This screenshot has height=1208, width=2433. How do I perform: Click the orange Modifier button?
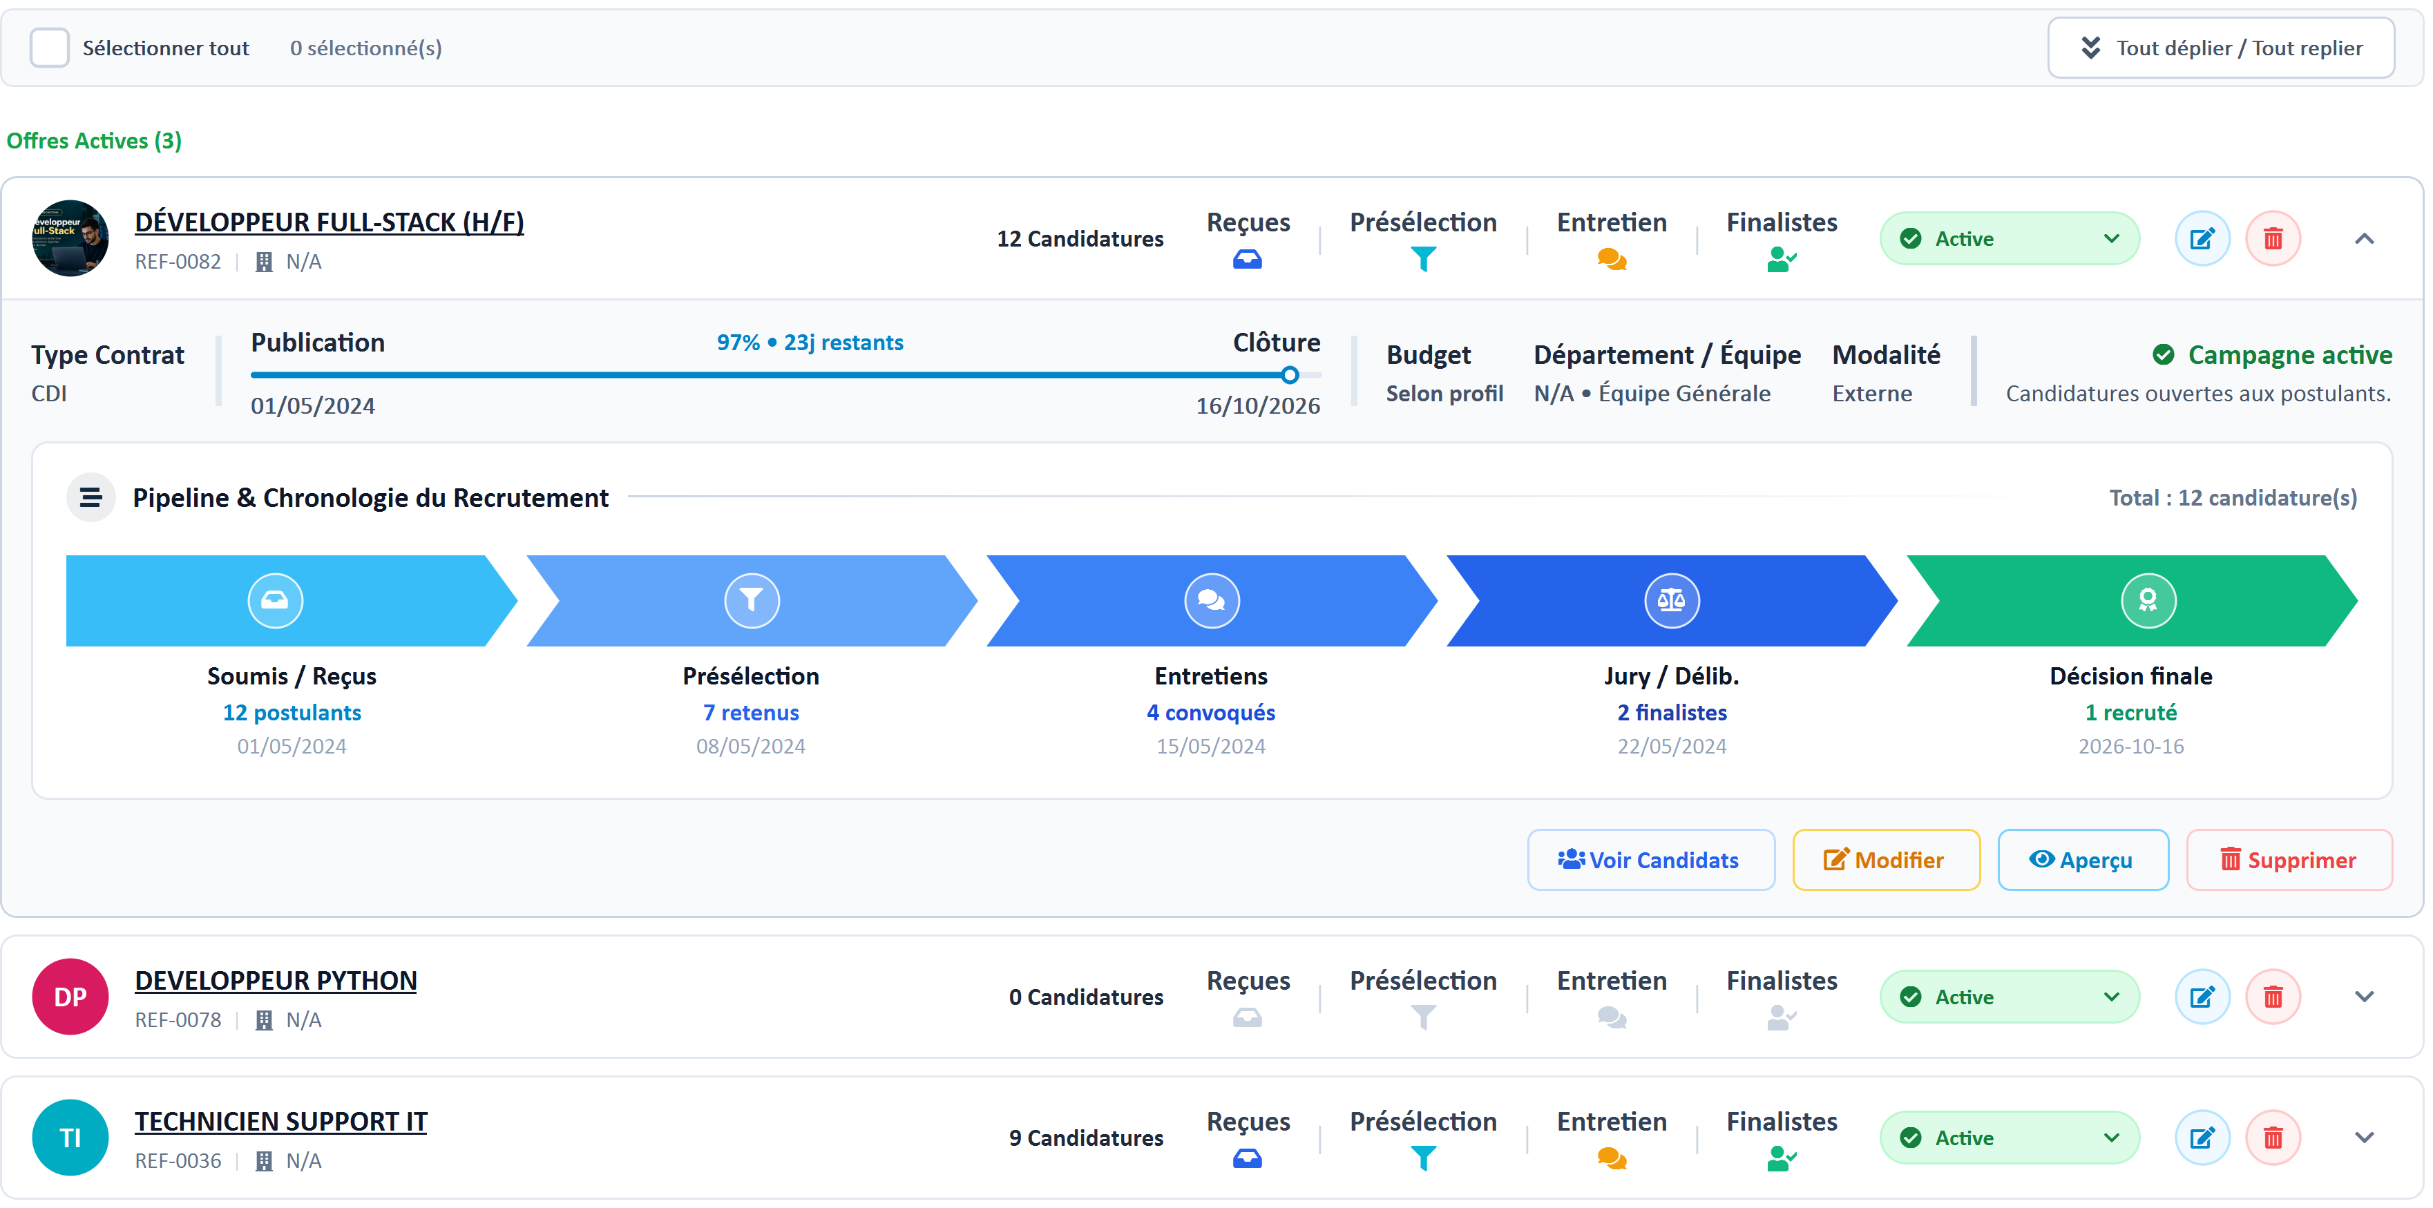pos(1886,861)
